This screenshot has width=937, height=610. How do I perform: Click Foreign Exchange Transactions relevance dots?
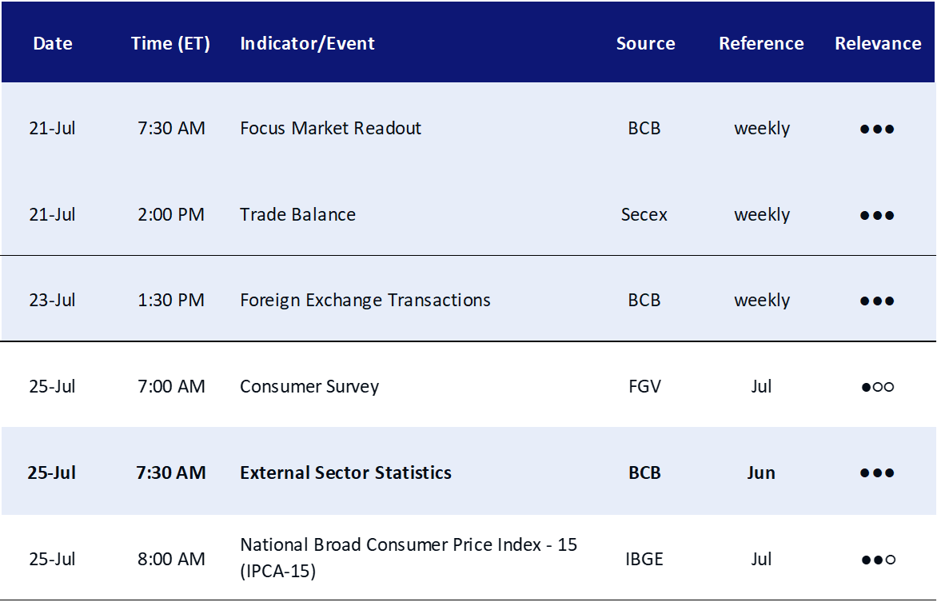[877, 301]
